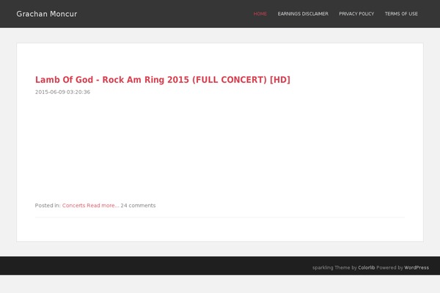Open the TERMS OF USE page
Viewport: 440px width, 293px height.
point(401,14)
